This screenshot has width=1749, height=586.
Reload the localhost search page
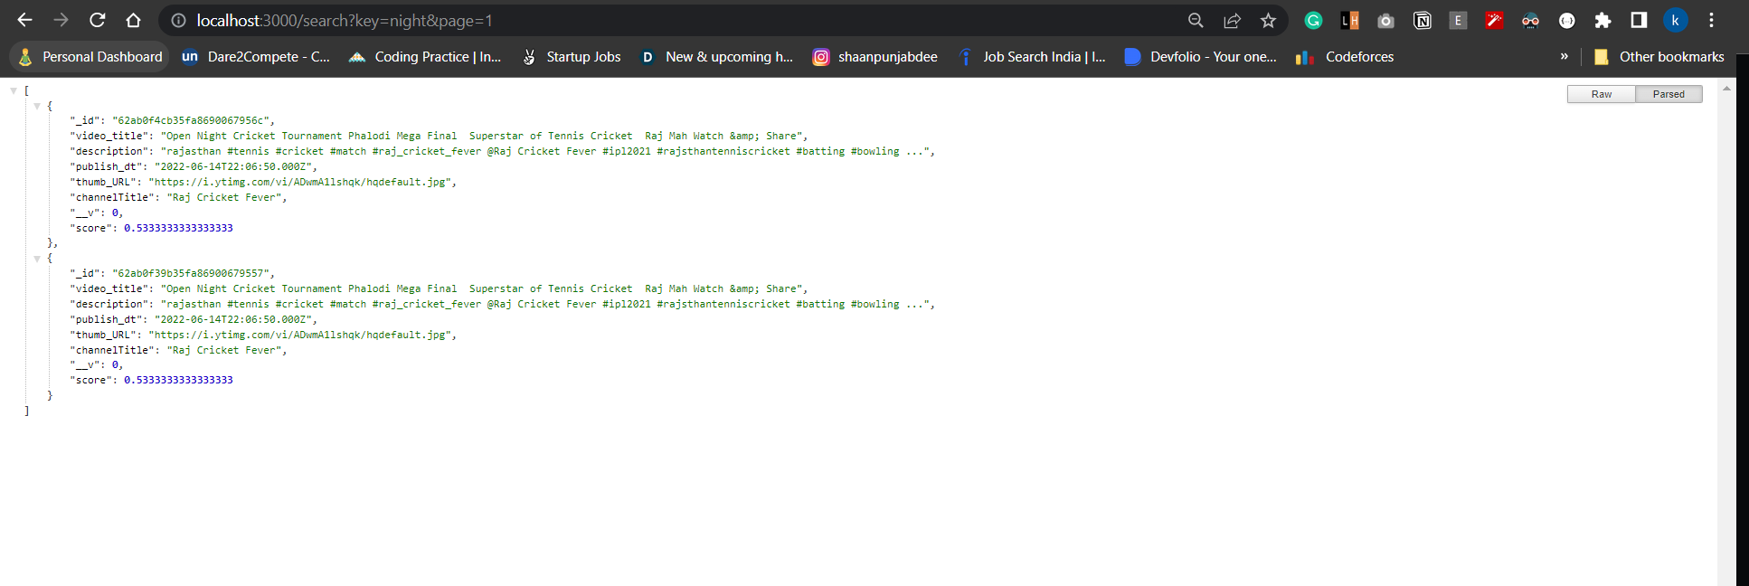tap(98, 20)
